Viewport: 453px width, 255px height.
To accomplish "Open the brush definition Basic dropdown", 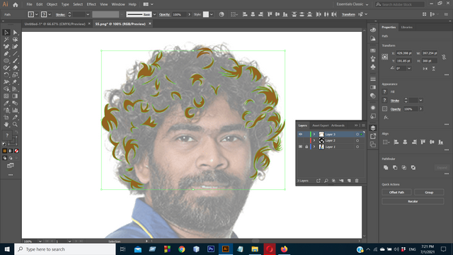I will coord(154,14).
